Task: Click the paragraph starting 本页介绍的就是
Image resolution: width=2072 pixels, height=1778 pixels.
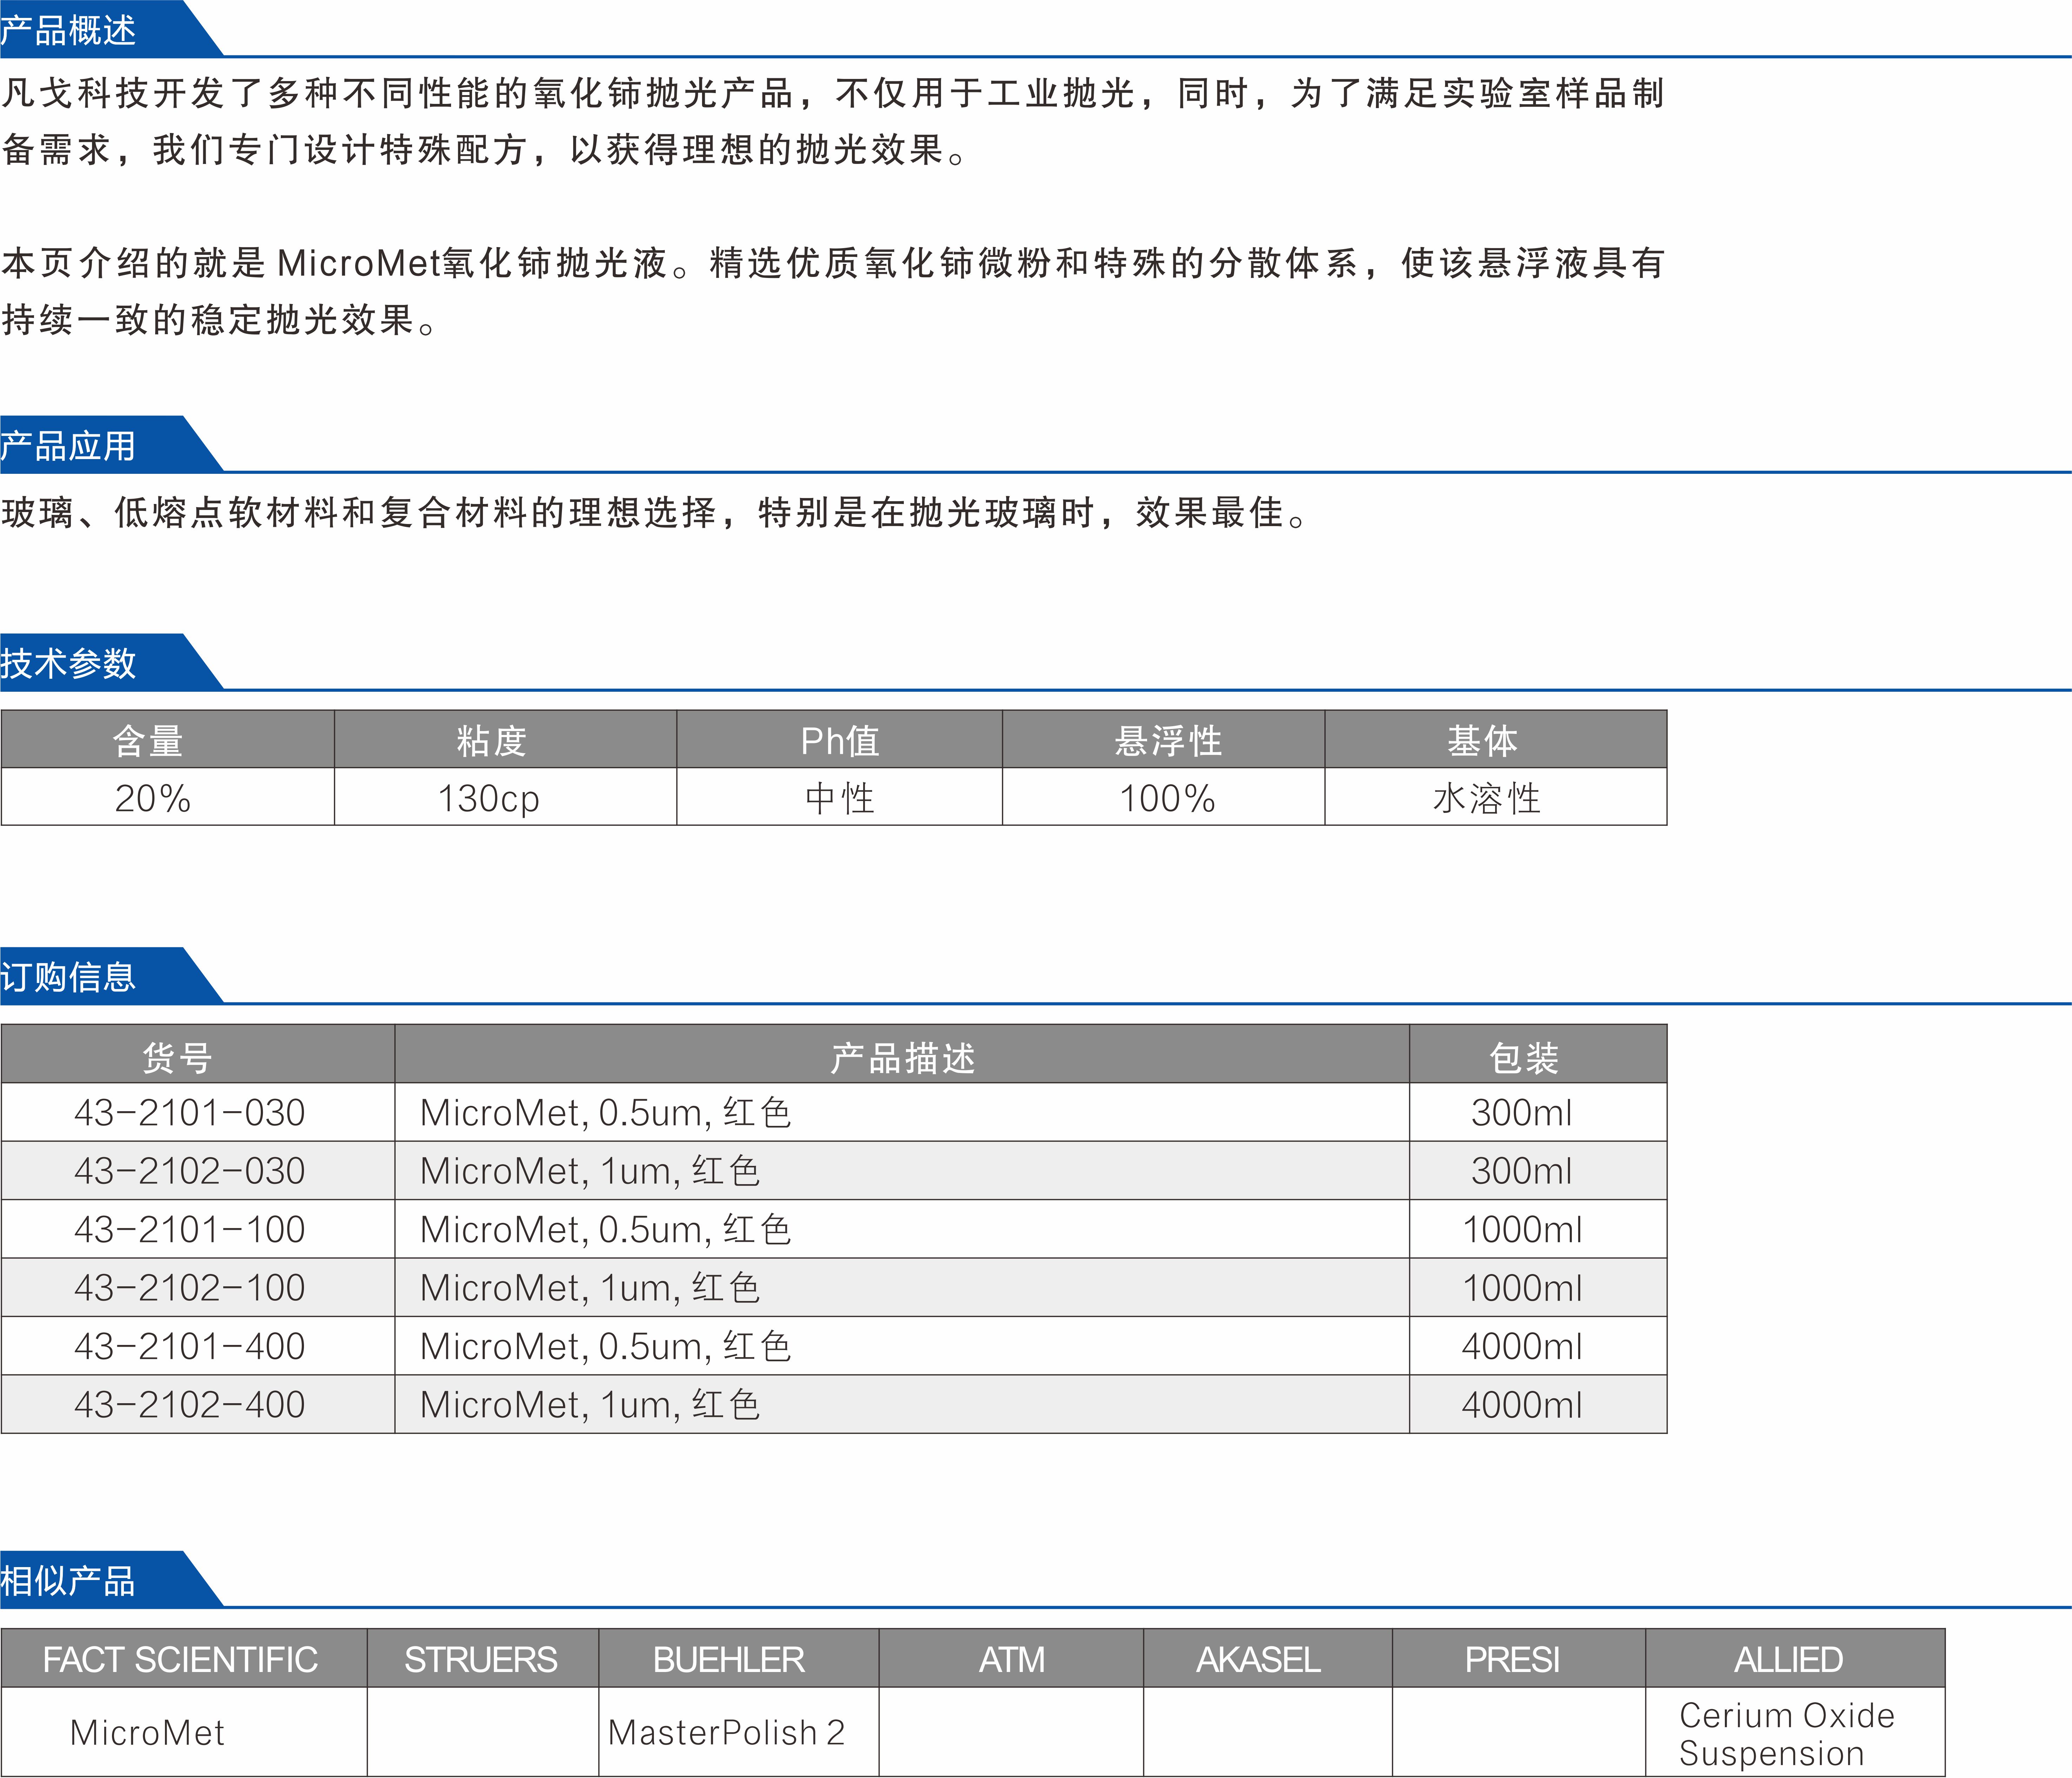Action: click(x=833, y=291)
